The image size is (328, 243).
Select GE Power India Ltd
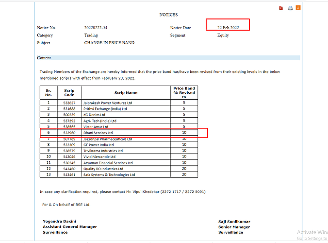[98, 145]
